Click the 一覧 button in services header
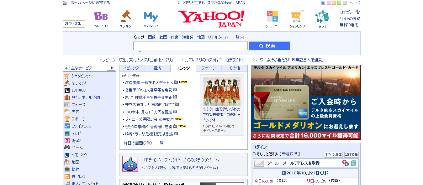This screenshot has width=423, height=185. pyautogui.click(x=111, y=68)
